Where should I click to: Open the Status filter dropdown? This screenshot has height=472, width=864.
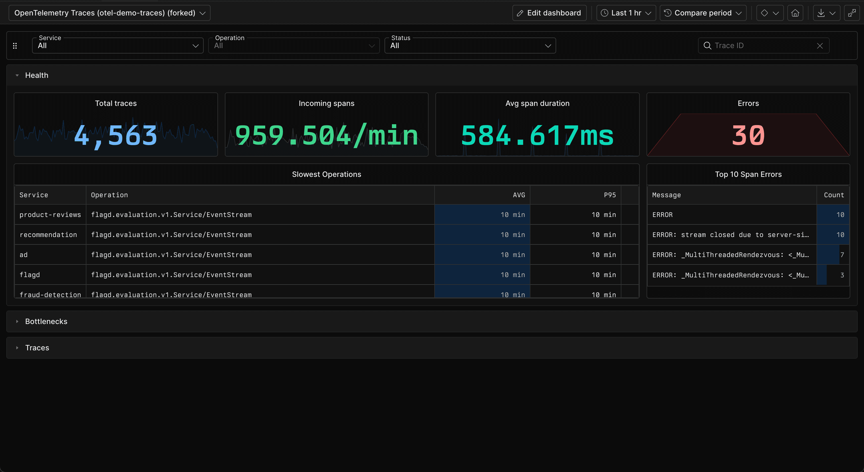coord(470,46)
